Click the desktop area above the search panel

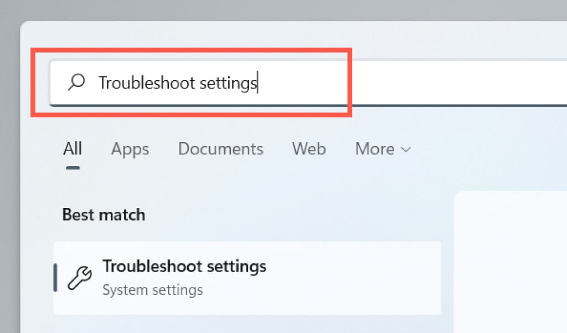(277, 10)
